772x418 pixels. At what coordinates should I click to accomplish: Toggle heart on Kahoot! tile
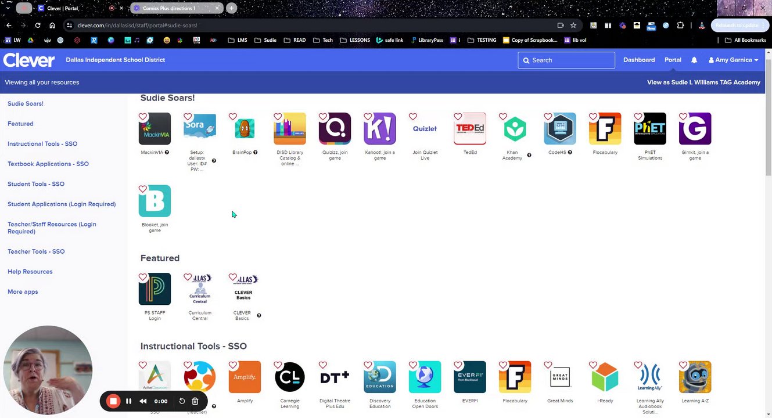click(x=368, y=117)
